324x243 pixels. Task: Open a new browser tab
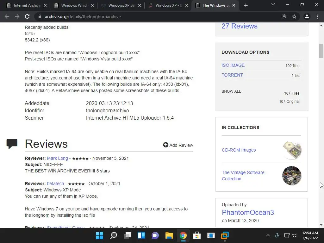(x=246, y=5)
